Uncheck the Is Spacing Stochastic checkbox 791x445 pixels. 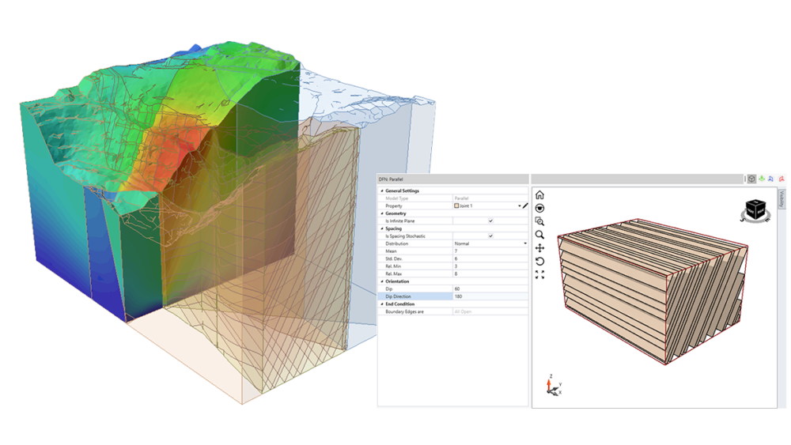pyautogui.click(x=490, y=236)
